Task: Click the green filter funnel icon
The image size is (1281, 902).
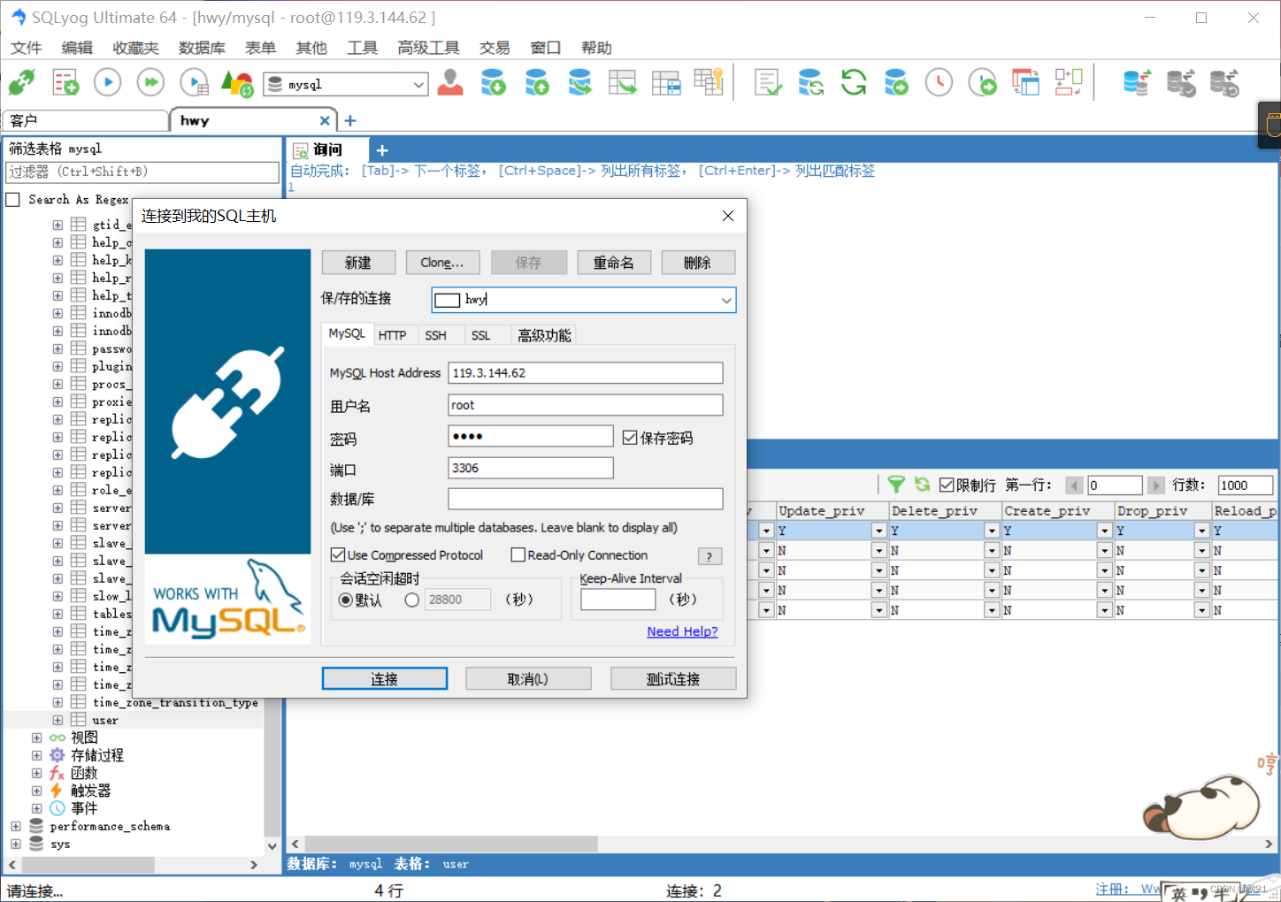Action: coord(896,485)
